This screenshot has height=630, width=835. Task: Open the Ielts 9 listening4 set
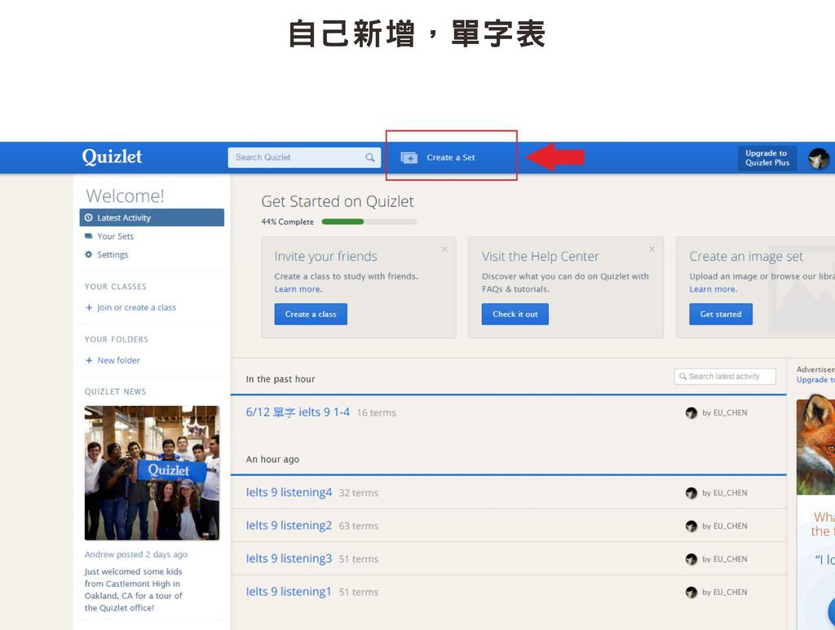[x=289, y=493]
